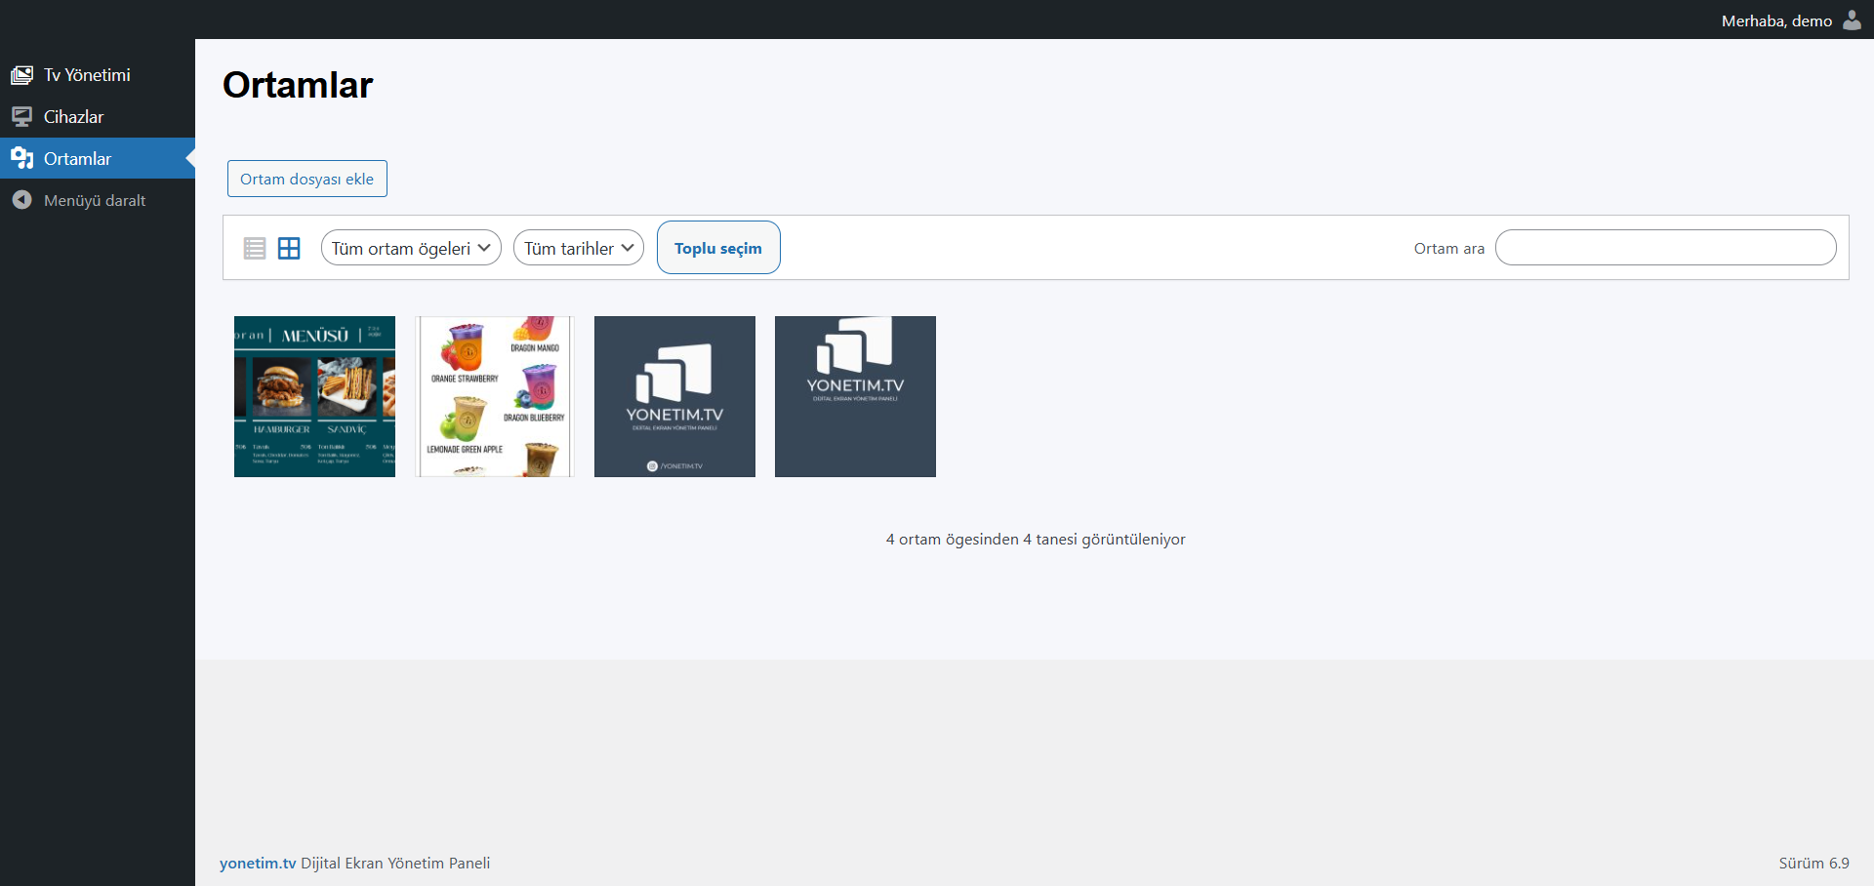Switch to list view icon
Screen dimensions: 1874x886
click(255, 248)
